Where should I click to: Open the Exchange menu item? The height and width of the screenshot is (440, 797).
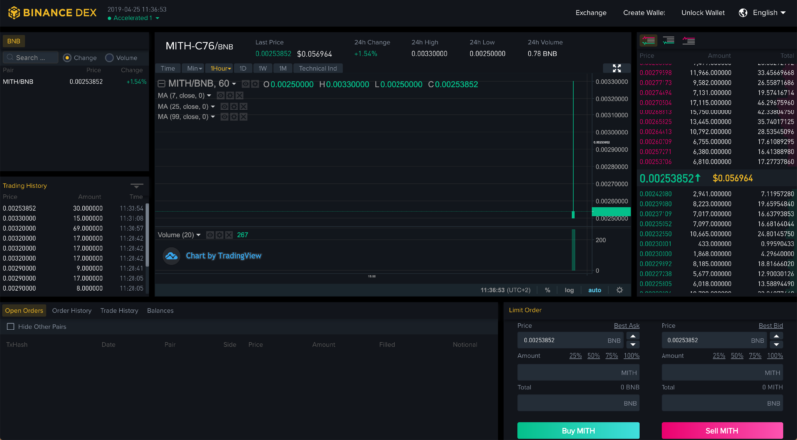click(x=591, y=13)
